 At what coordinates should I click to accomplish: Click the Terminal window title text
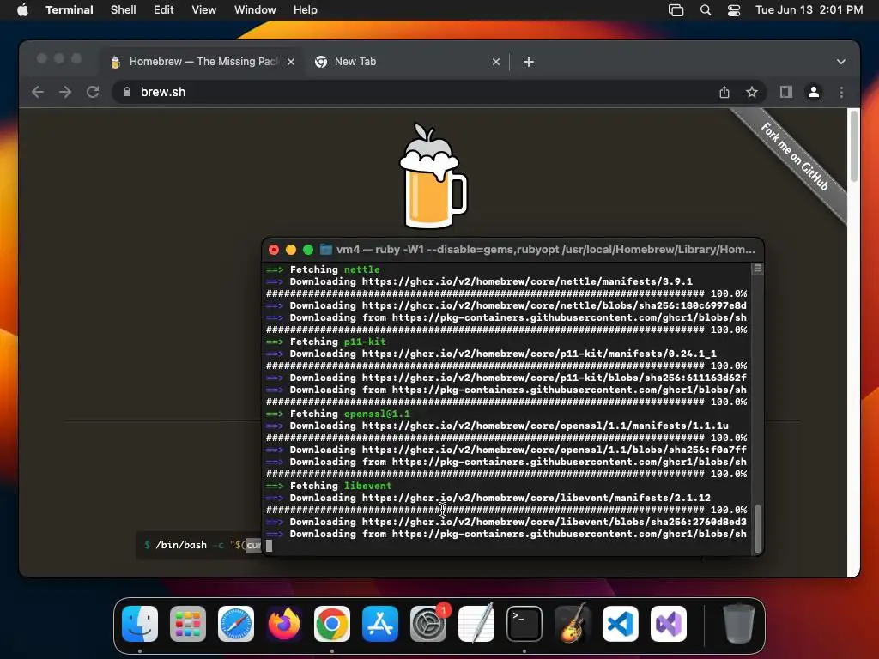pyautogui.click(x=545, y=250)
